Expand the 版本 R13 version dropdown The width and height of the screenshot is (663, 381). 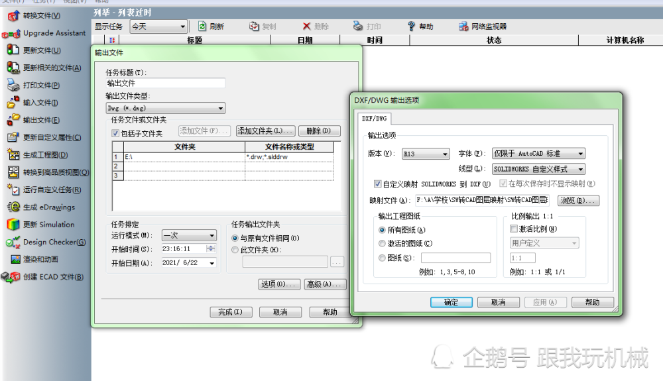[x=426, y=154]
